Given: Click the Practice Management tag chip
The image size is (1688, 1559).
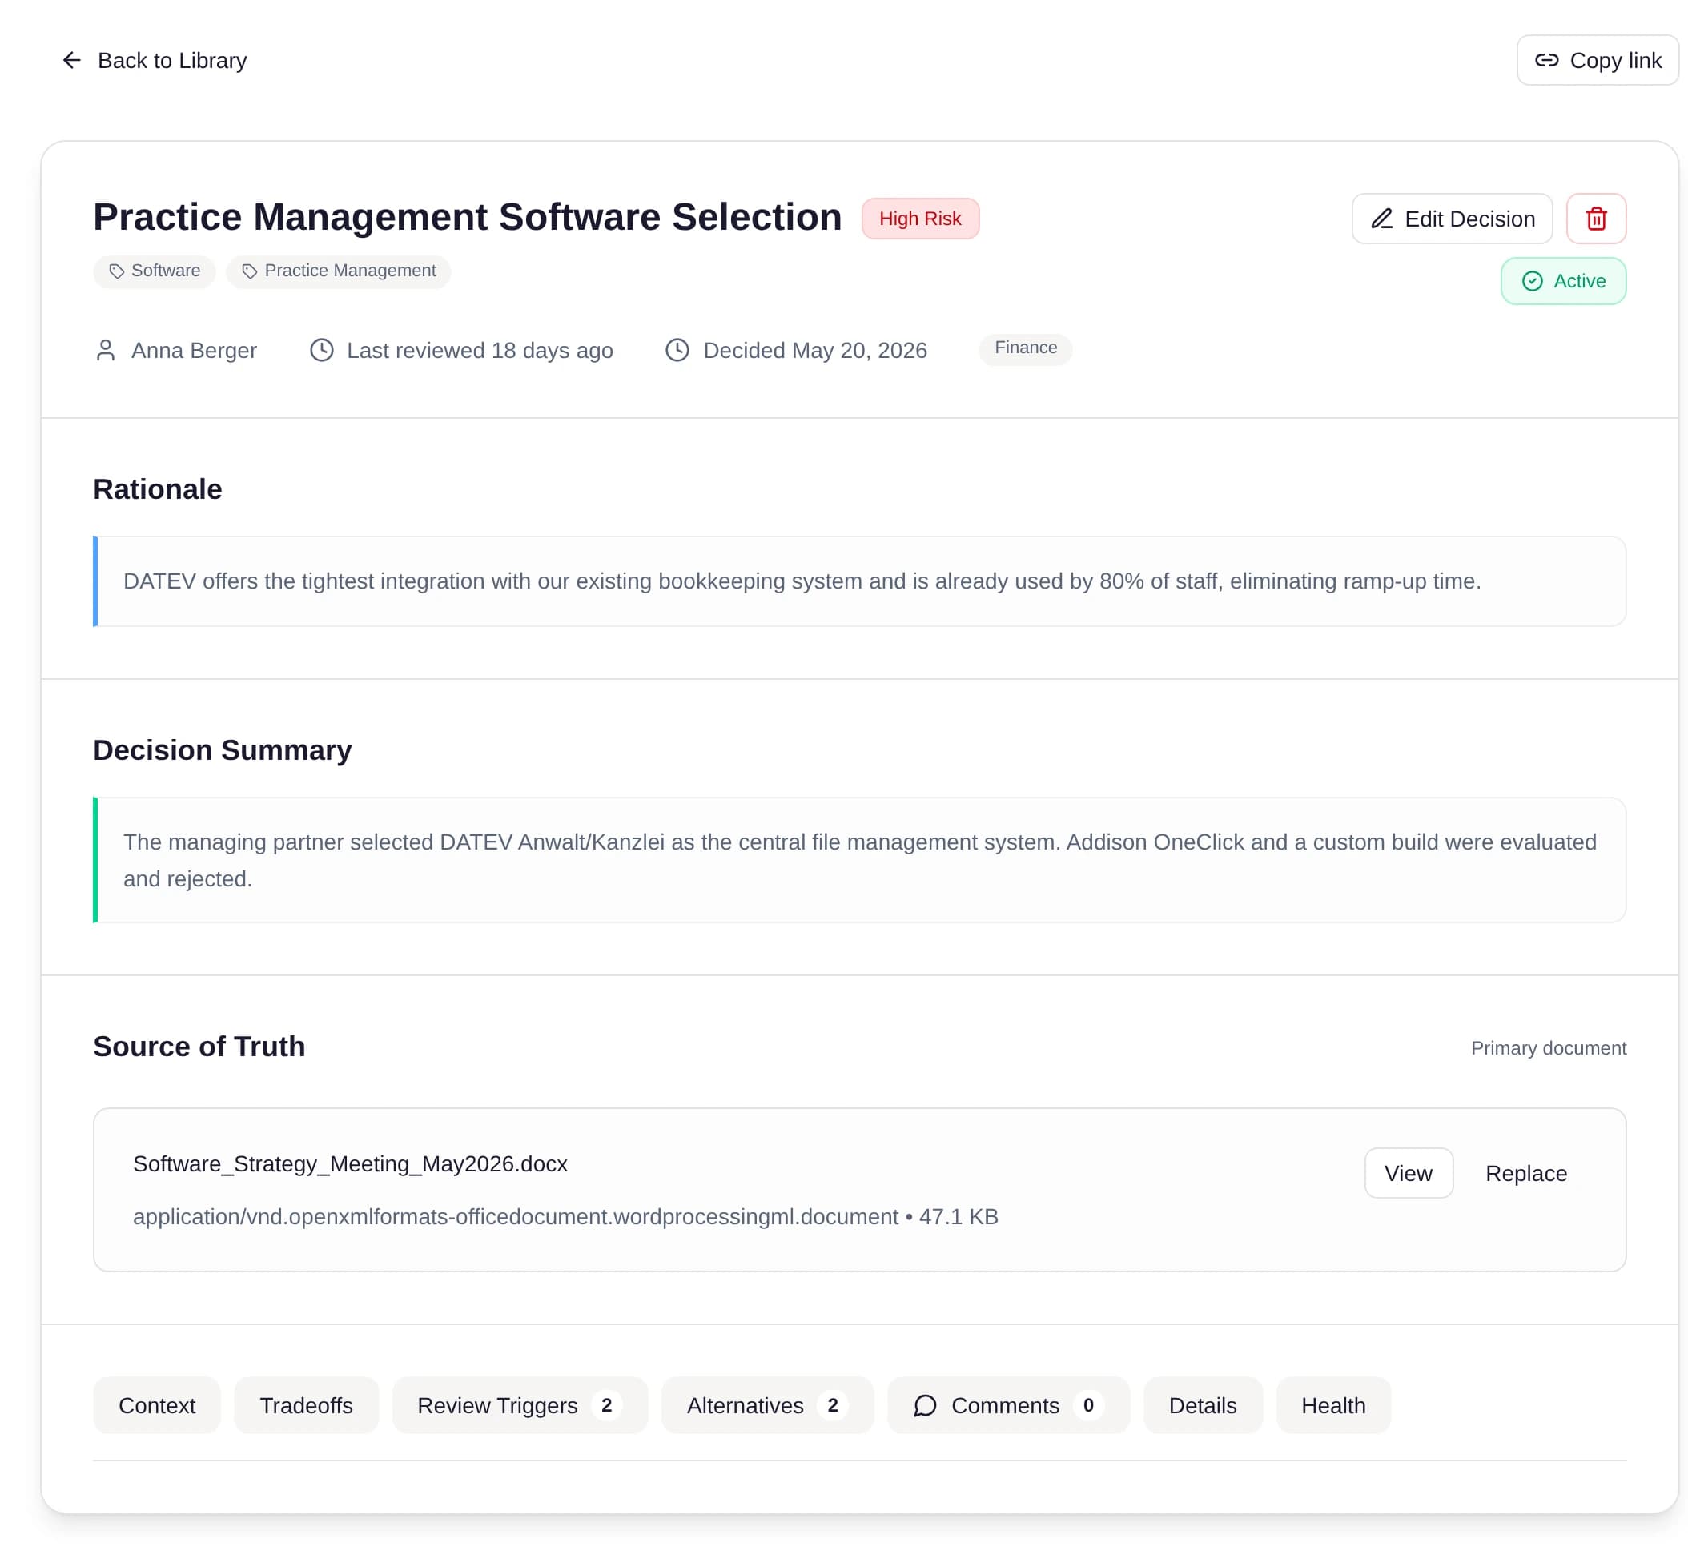Looking at the screenshot, I should pyautogui.click(x=338, y=271).
